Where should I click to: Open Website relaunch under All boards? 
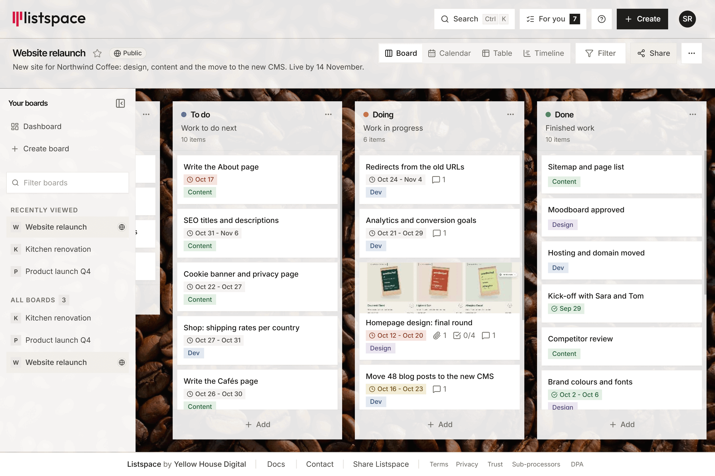point(68,362)
